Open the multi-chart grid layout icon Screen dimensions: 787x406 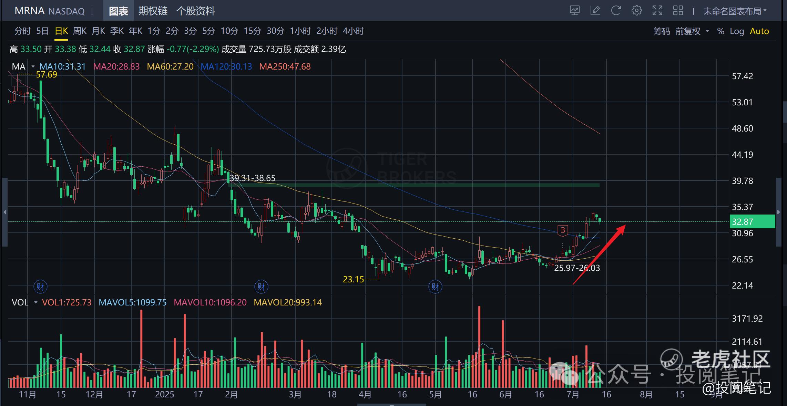tap(678, 11)
